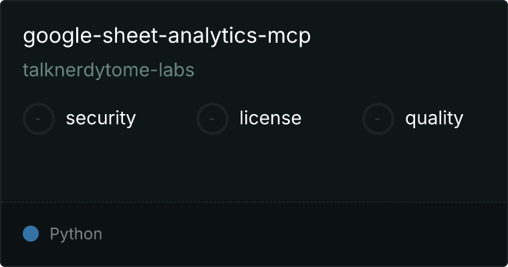Click the dashed divider line above Python
The image size is (508, 267).
click(254, 202)
